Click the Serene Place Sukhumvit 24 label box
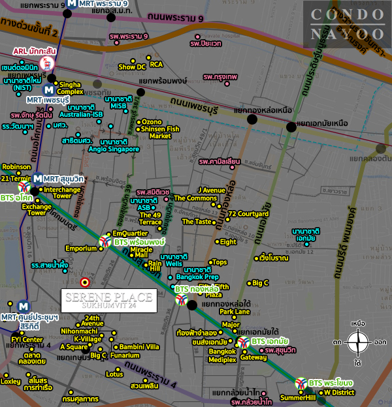Viewport: 392px width, 407px height. [x=109, y=301]
